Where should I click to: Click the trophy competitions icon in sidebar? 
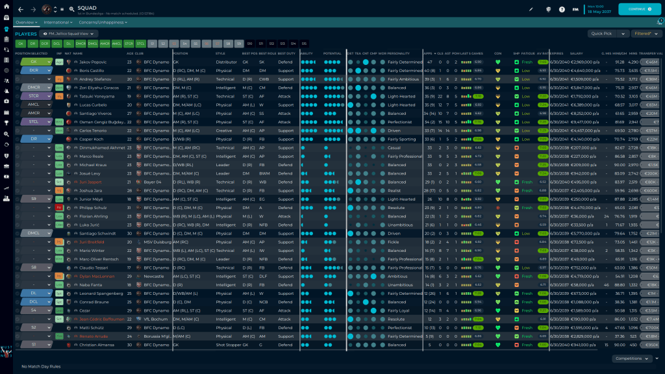pos(6,123)
